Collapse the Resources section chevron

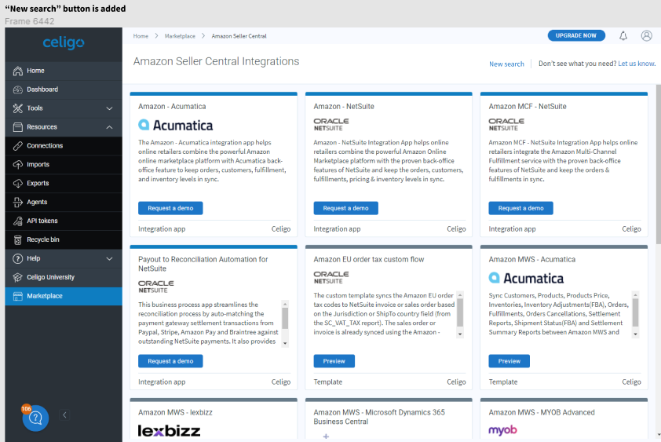(109, 127)
